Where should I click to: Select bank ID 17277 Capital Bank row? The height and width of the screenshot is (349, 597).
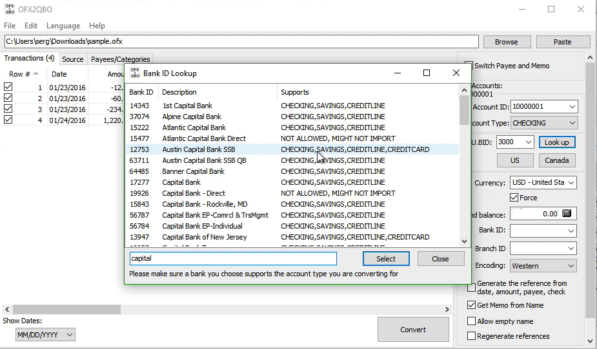[x=292, y=182]
